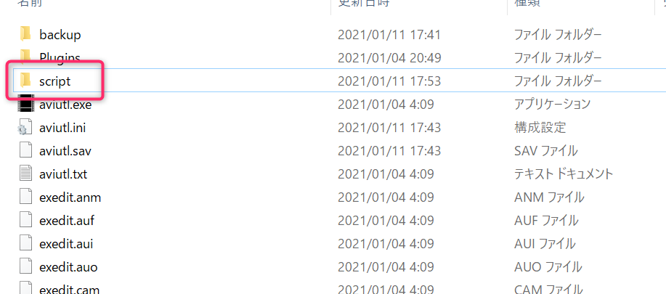This screenshot has height=294, width=666.
Task: Select the script folder icon
Action: (x=25, y=80)
